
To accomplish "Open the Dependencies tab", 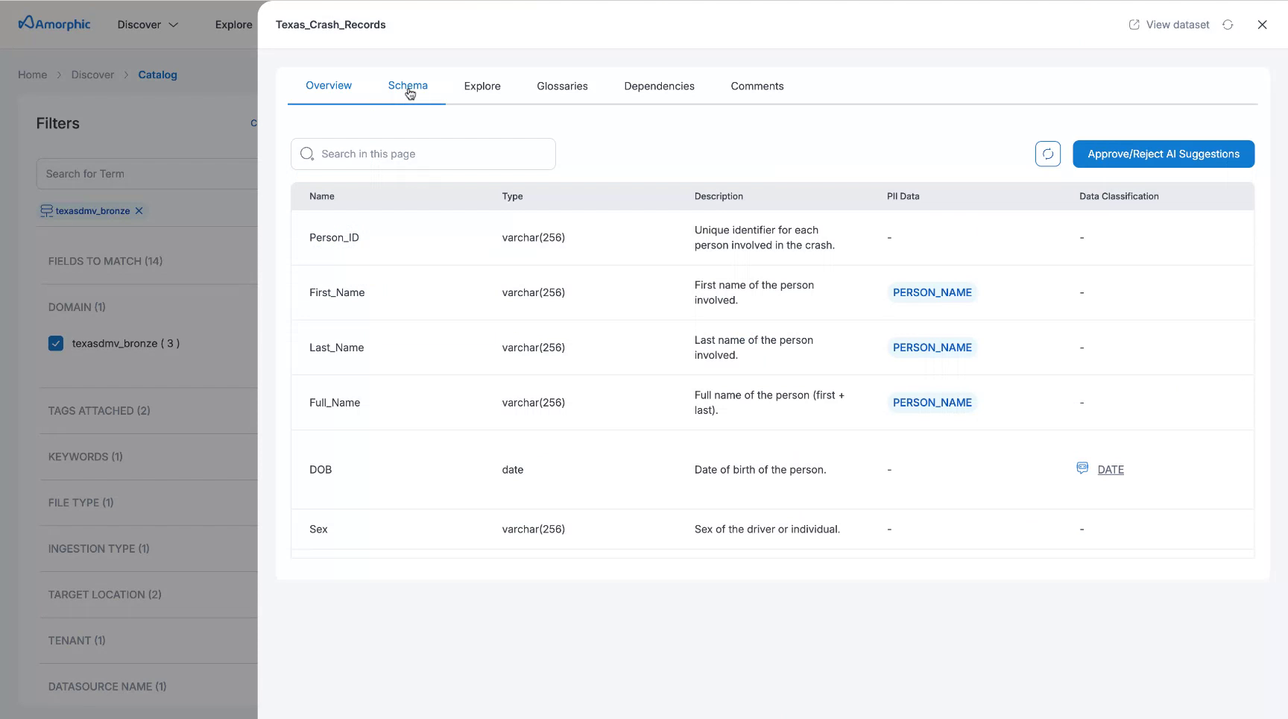I will point(659,86).
